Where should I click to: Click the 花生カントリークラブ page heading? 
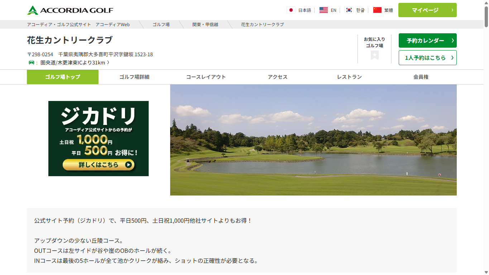[x=70, y=40]
